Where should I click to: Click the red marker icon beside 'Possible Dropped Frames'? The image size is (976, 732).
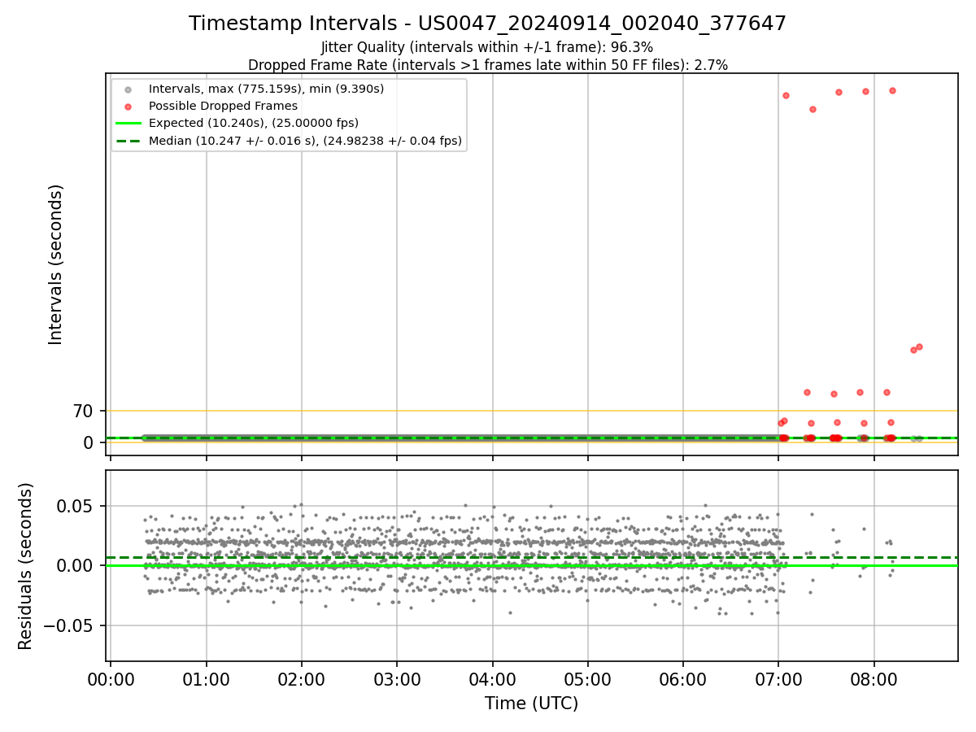pyautogui.click(x=128, y=107)
